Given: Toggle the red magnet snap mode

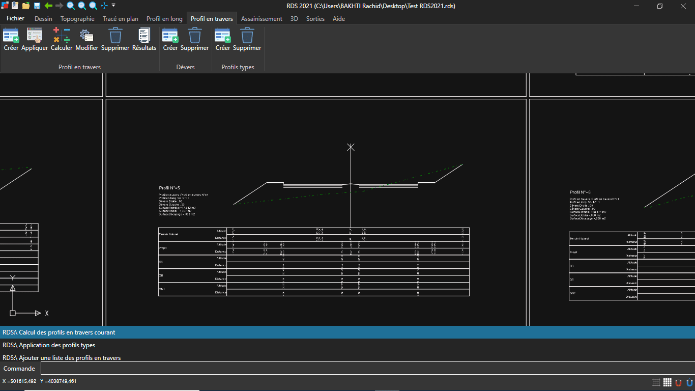Looking at the screenshot, I should point(679,381).
